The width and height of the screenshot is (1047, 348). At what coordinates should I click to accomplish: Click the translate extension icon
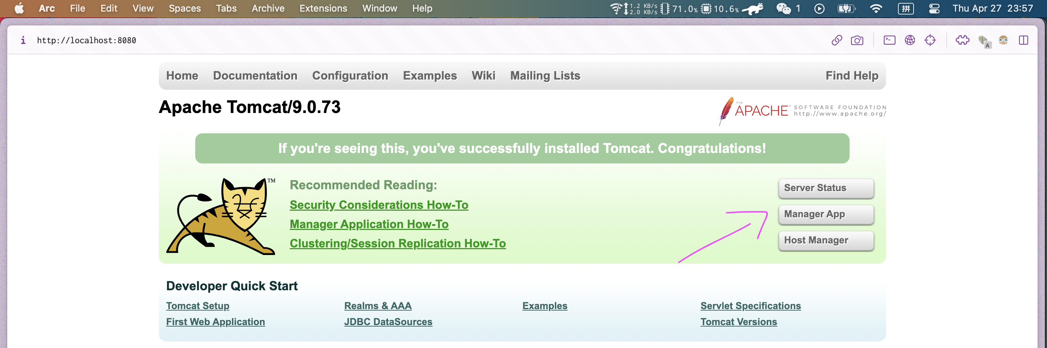[984, 41]
